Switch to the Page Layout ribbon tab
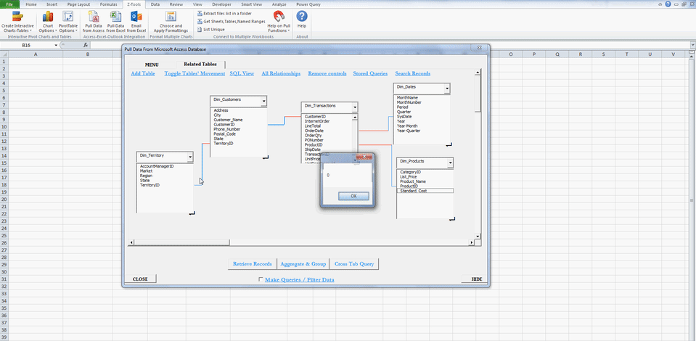Screen dimensions: 696x341 pyautogui.click(x=78, y=4)
